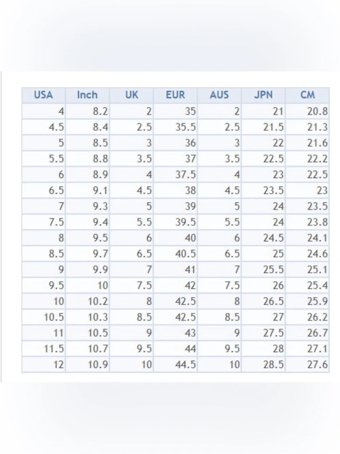Click the 10.9 Inch cell
This screenshot has height=454, width=340.
click(x=87, y=365)
